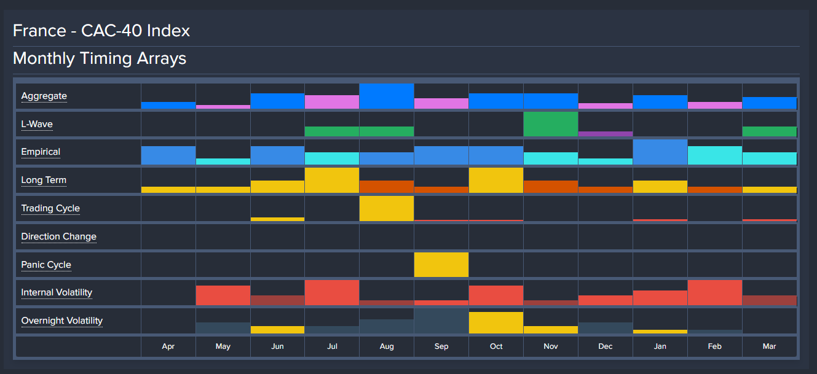Select the red Internal Volatility bar for May
Screen dimensions: 817x374
coord(223,295)
